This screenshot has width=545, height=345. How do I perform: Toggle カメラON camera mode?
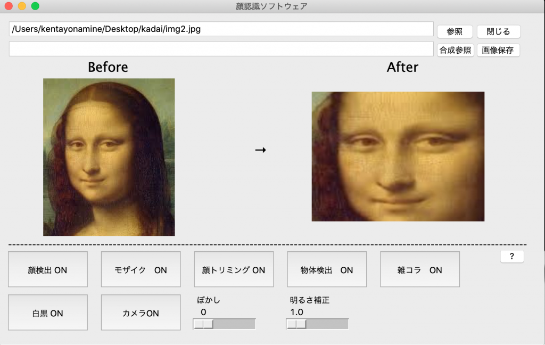point(141,313)
